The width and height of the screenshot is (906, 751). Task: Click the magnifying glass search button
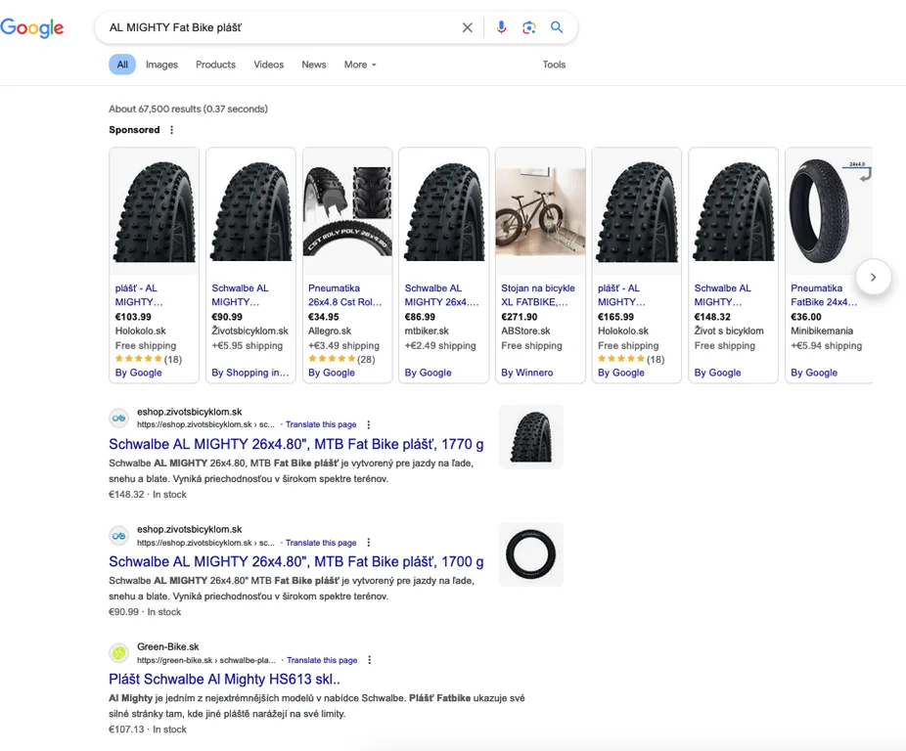pos(557,27)
